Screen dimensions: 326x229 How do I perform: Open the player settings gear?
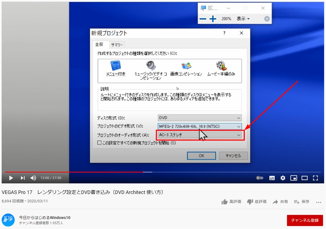(x=283, y=178)
